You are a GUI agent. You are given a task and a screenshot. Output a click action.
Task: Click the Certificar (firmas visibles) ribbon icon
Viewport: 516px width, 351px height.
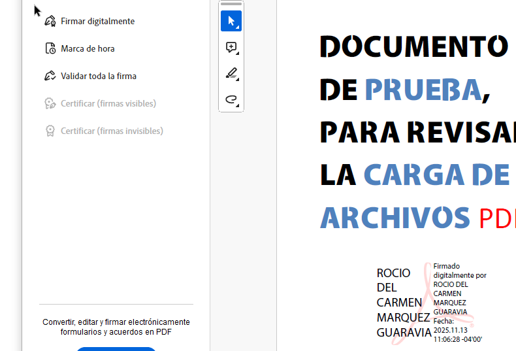50,103
